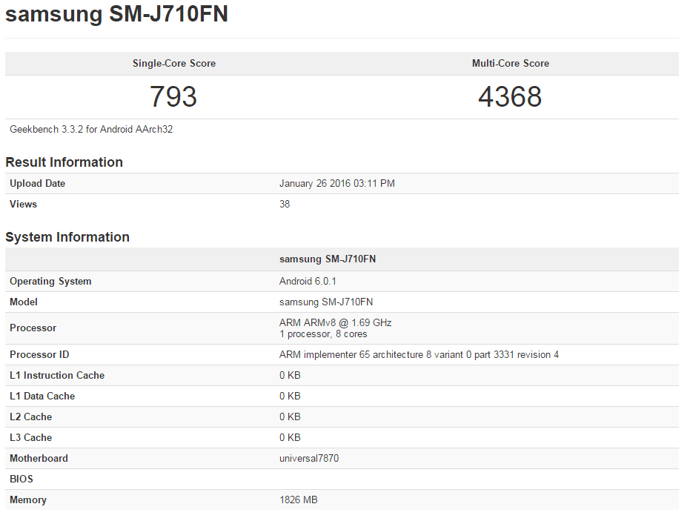Select the Motherboard value universal7870
This screenshot has height=521, width=690.
[309, 459]
